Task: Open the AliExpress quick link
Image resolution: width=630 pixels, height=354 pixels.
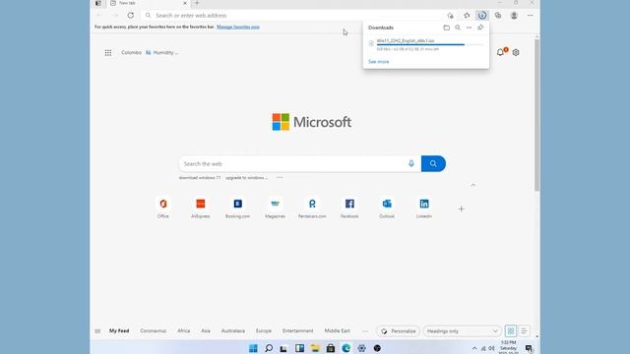Action: (x=200, y=207)
